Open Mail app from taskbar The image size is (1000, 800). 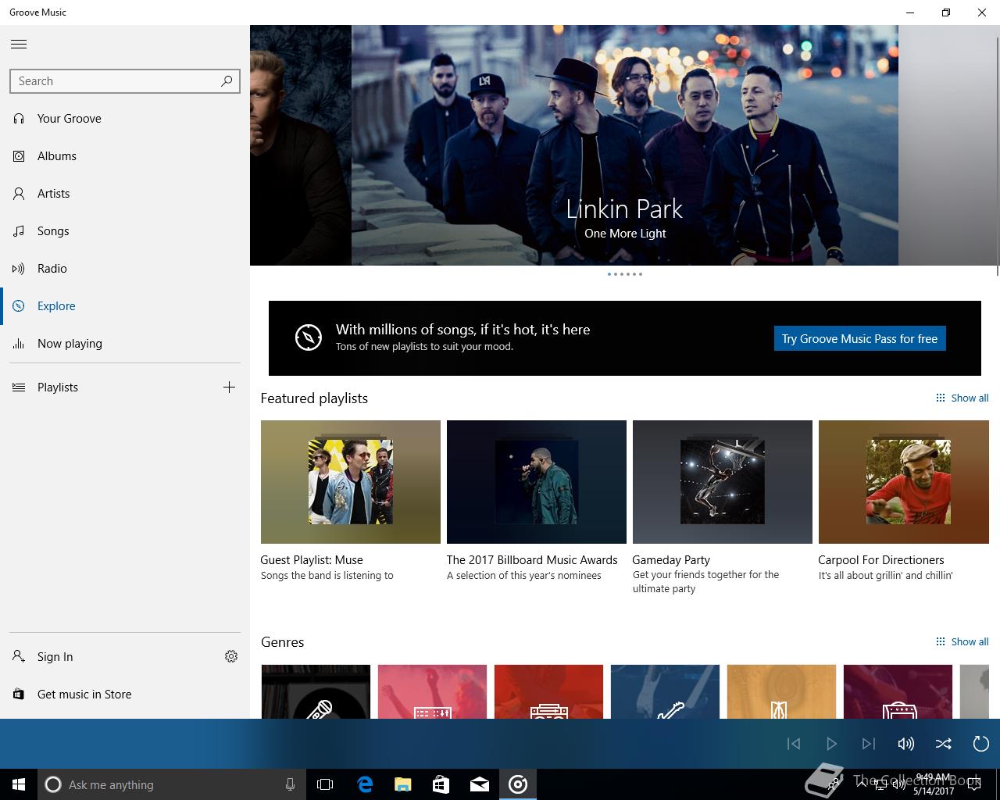pyautogui.click(x=480, y=784)
